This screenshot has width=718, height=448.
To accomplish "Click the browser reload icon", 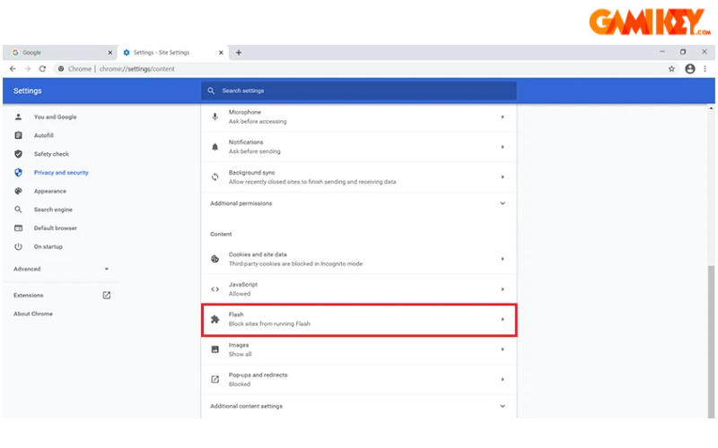I will 42,69.
